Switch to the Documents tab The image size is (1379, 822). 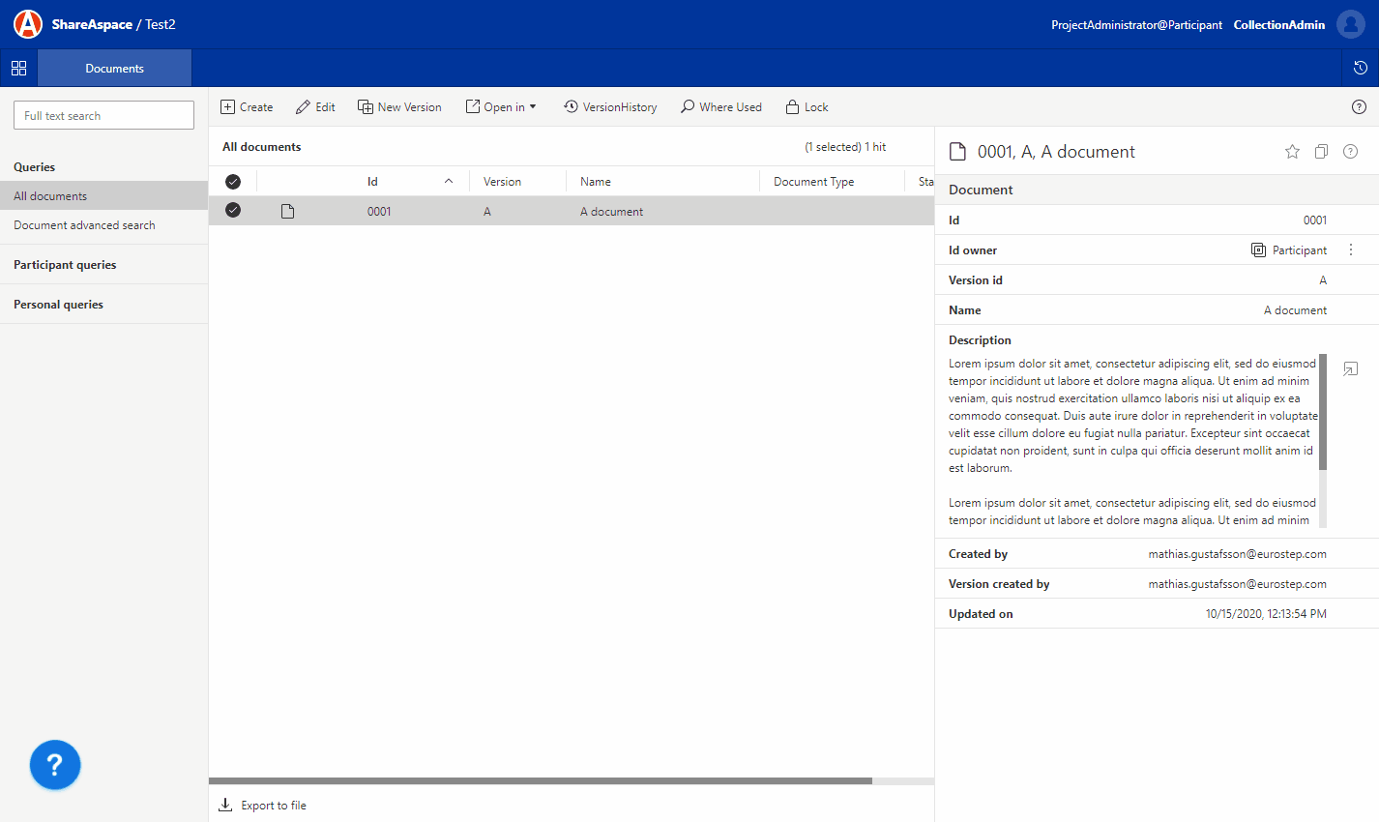coord(114,68)
